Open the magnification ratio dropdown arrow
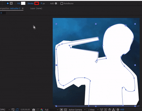 [x=9, y=110]
